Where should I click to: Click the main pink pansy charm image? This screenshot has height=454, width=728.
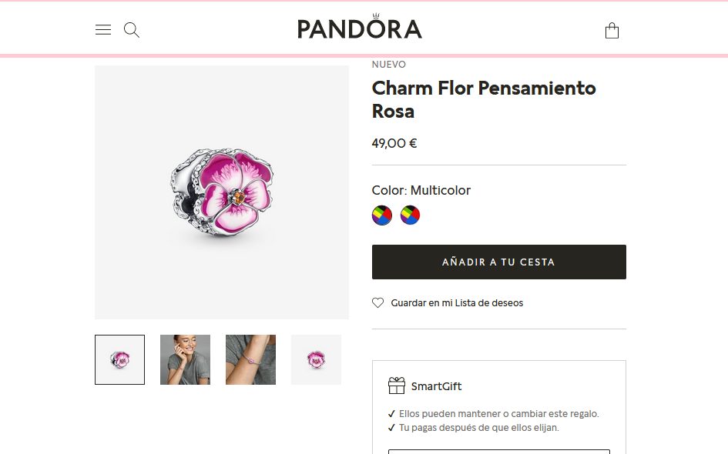tap(222, 192)
